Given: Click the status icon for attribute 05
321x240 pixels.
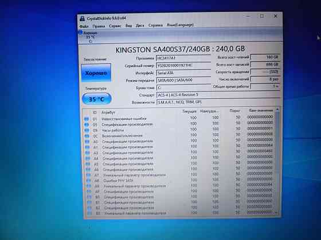Looking at the screenshot, I should pyautogui.click(x=87, y=125).
